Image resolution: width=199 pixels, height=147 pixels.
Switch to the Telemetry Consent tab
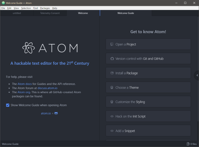point(50,13)
